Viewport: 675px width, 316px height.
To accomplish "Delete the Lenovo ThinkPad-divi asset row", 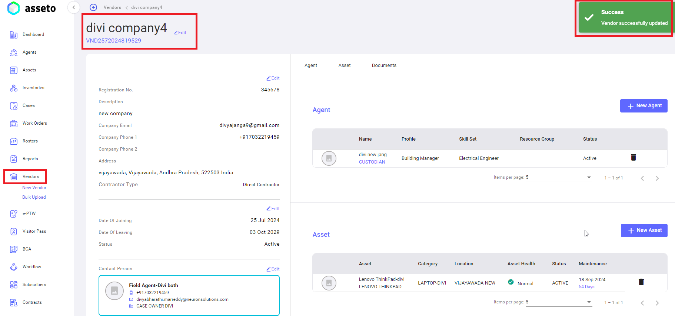I will click(641, 282).
